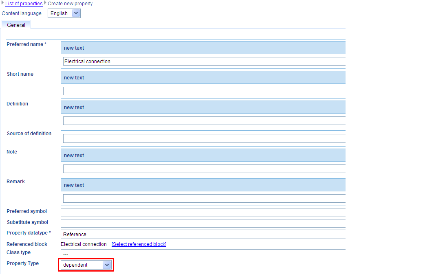Click the "new text" header under Preferred name
447x274 pixels.
click(74, 48)
